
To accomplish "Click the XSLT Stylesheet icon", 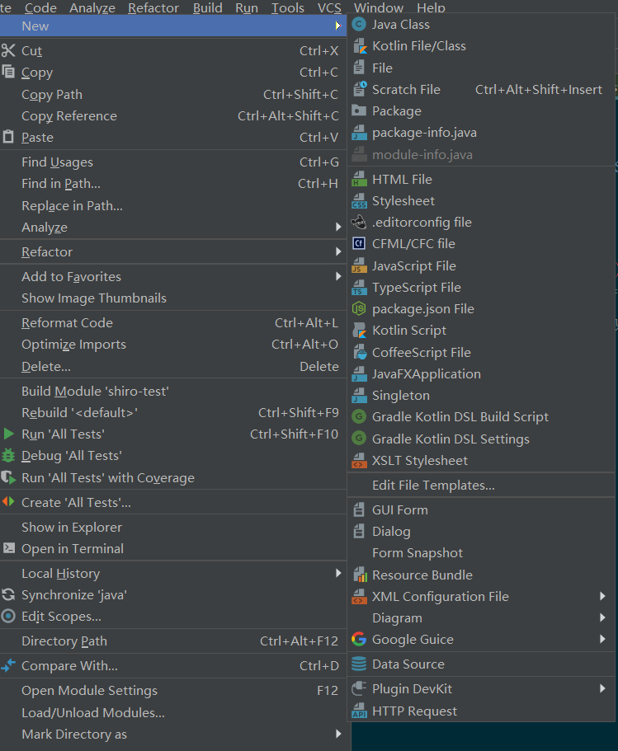I will [359, 460].
